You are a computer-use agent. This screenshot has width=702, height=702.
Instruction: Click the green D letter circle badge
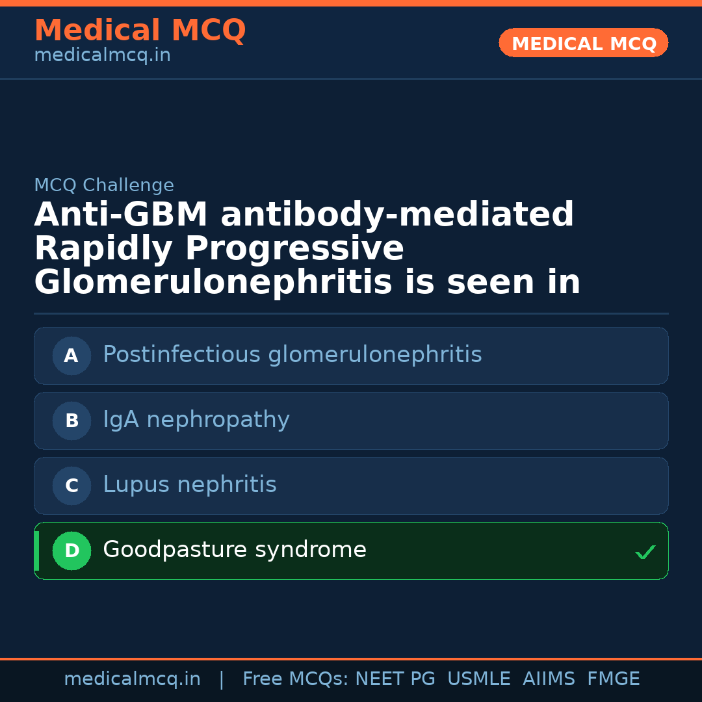point(71,551)
